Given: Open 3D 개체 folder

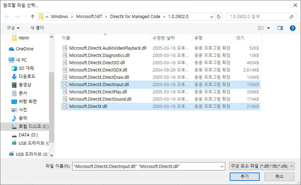Looking at the screenshot, I should click(x=23, y=68).
